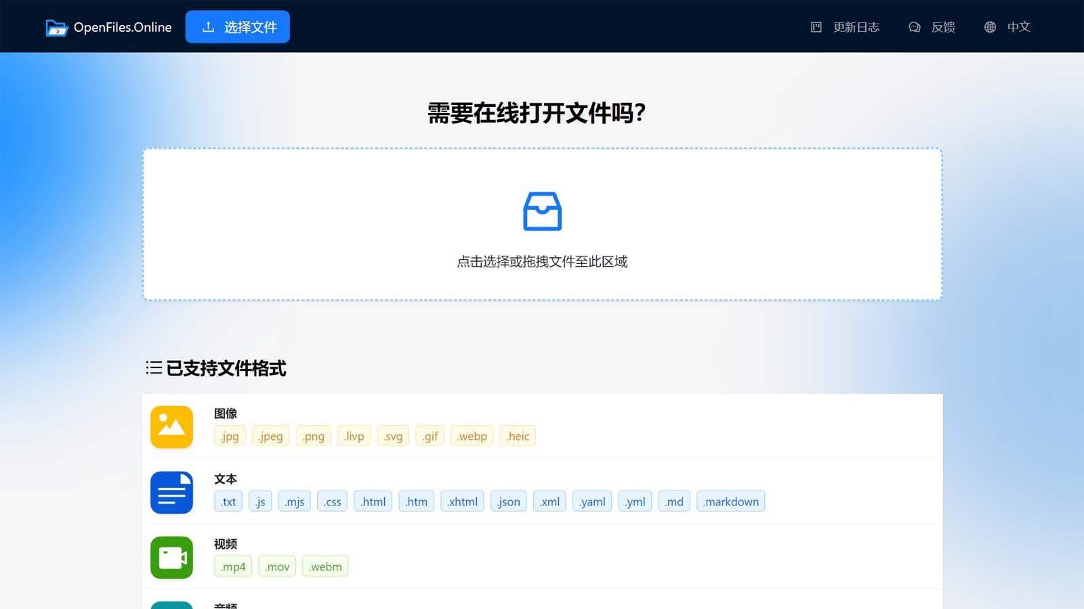Screen dimensions: 1084x609
Task: Click the green video camera category icon
Action: (172, 558)
